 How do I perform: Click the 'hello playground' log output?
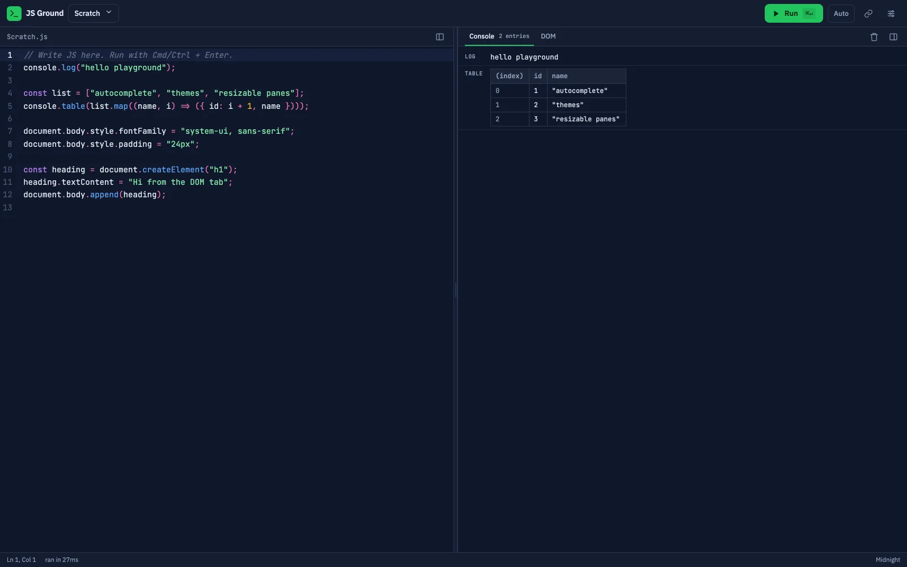coord(524,57)
